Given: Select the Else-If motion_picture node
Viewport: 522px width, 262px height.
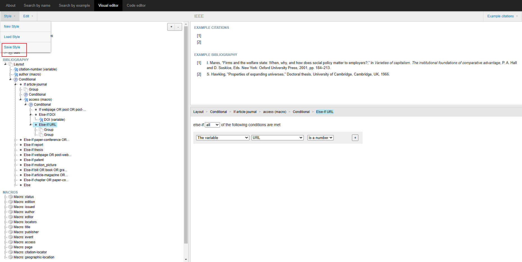Looking at the screenshot, I should tap(40, 165).
